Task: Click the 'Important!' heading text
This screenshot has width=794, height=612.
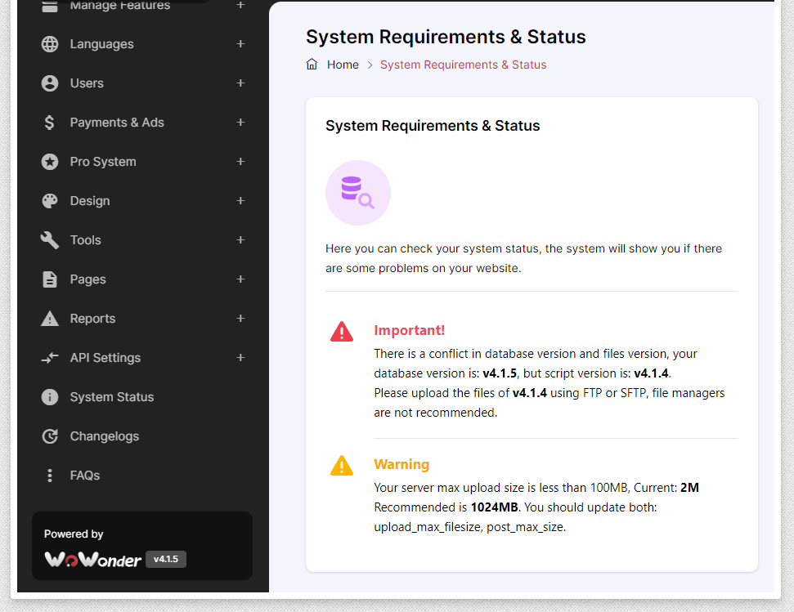Action: point(409,330)
